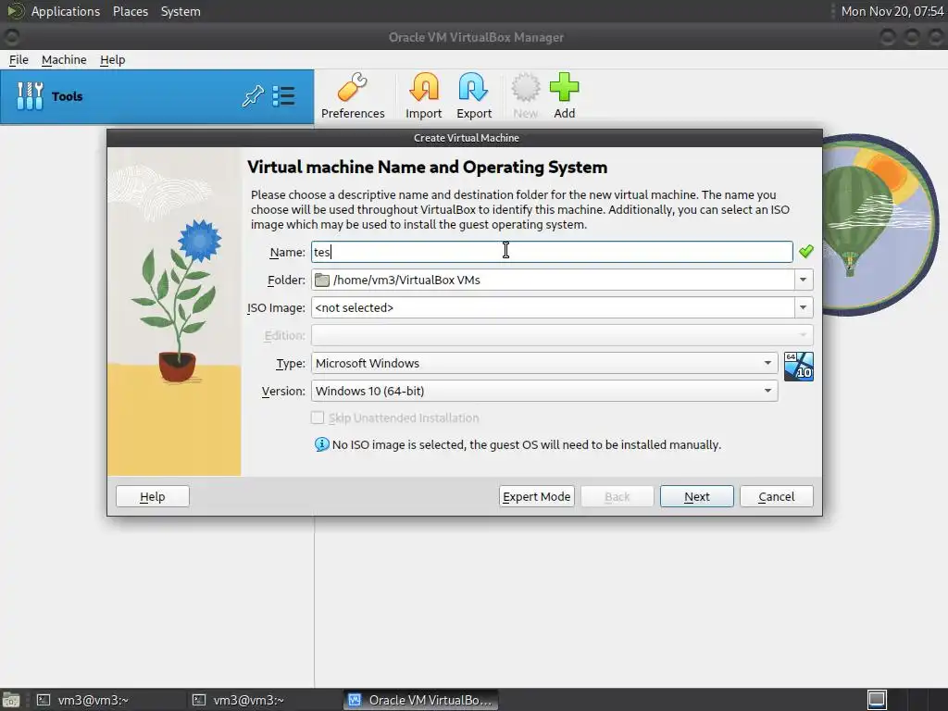Click Oracle VM VirtualBox taskbar entry
Screen dimensions: 948x711
[x=421, y=700]
